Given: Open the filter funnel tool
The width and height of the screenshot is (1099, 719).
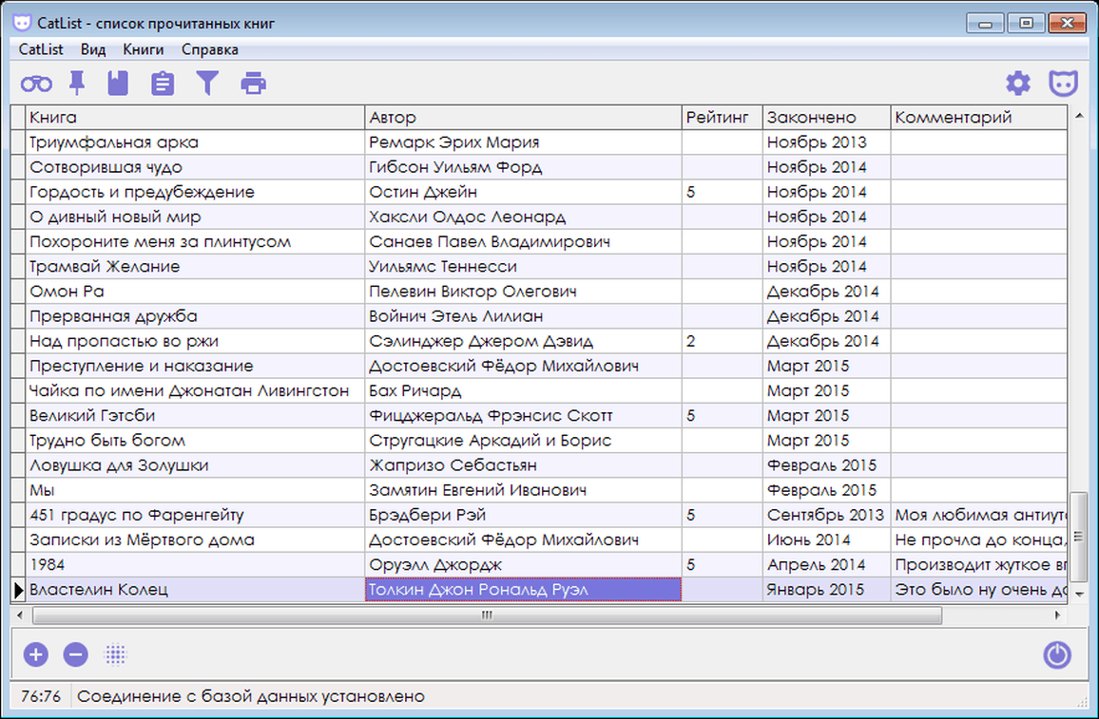Looking at the screenshot, I should point(207,84).
